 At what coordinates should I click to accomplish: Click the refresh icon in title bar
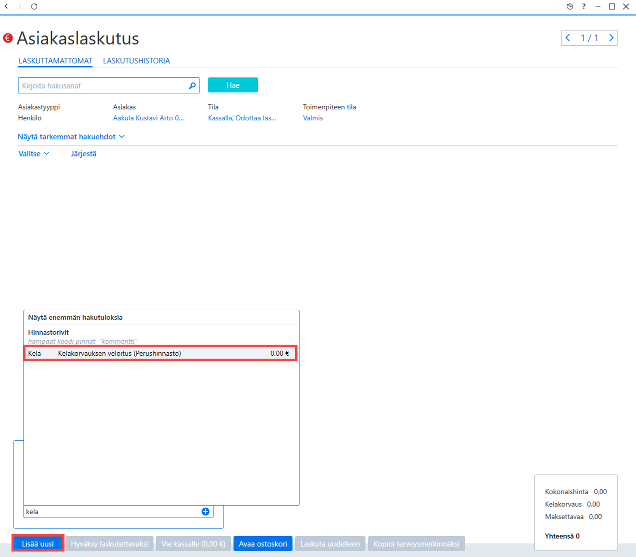34,6
